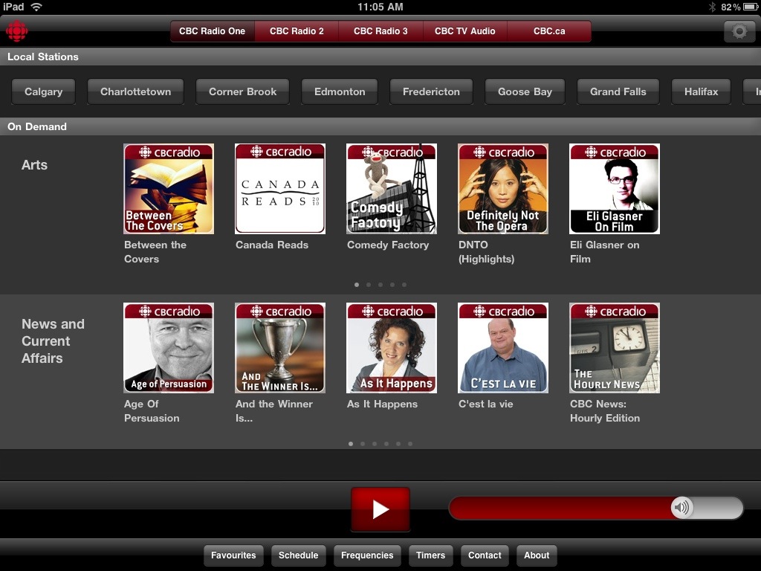Click the volume speaker knob icon
Image resolution: width=761 pixels, height=571 pixels.
(682, 508)
